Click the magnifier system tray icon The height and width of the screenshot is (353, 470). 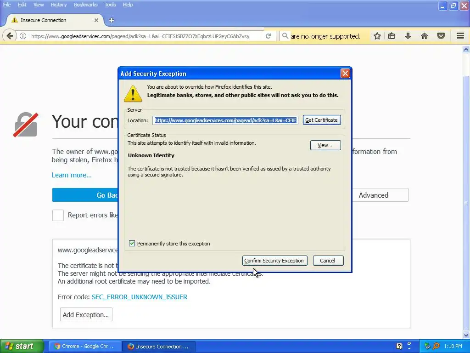pos(436,346)
